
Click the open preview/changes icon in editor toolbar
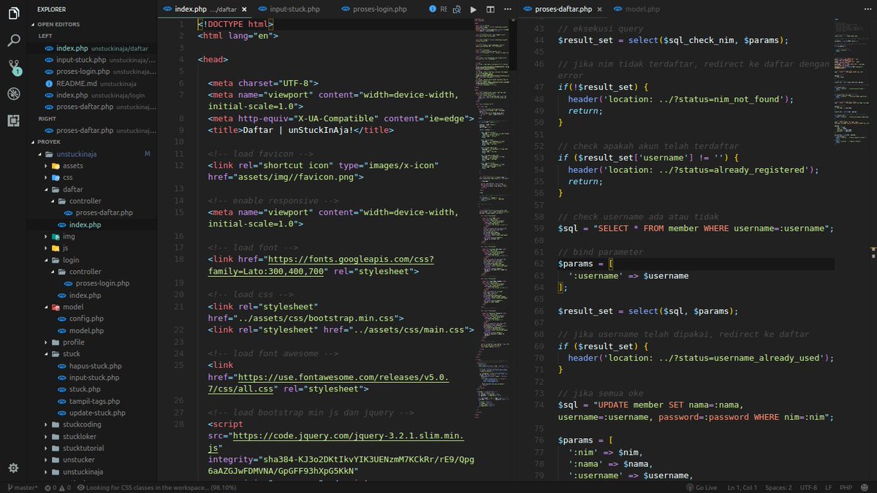pos(457,9)
